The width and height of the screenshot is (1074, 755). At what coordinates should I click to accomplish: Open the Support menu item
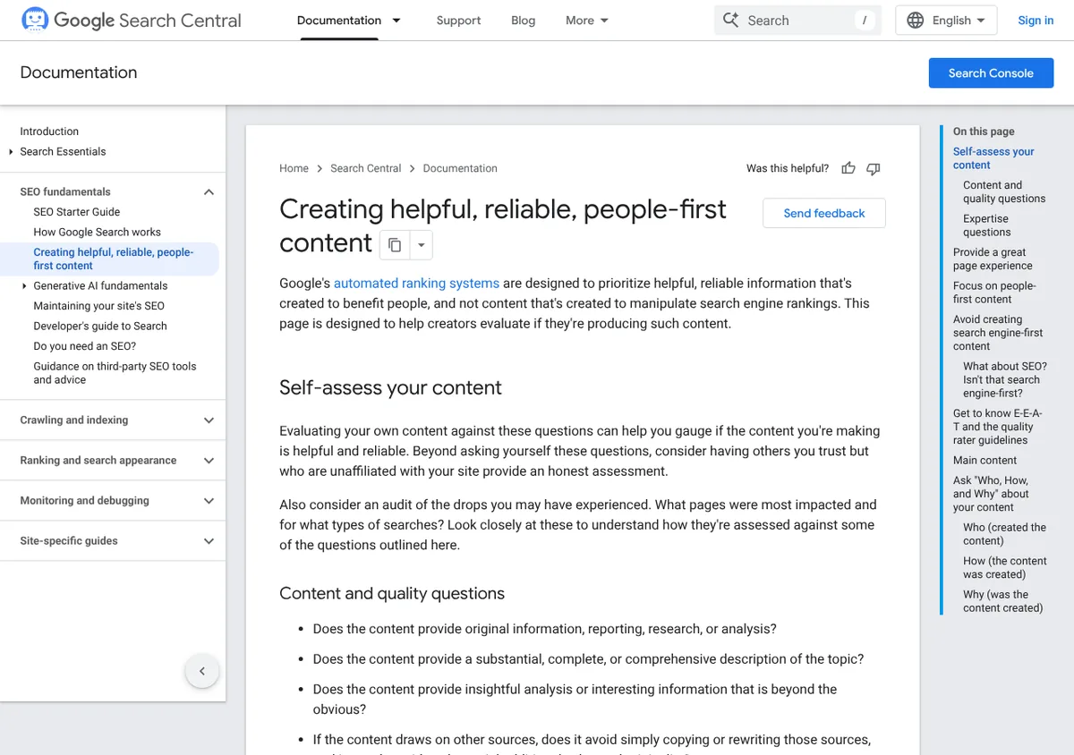(458, 20)
